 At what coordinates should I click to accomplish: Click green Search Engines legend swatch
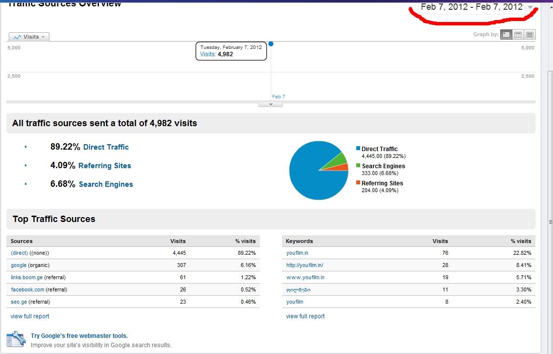coord(358,166)
